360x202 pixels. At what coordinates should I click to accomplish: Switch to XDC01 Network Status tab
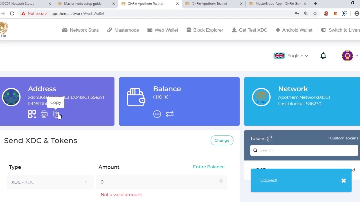(25, 4)
